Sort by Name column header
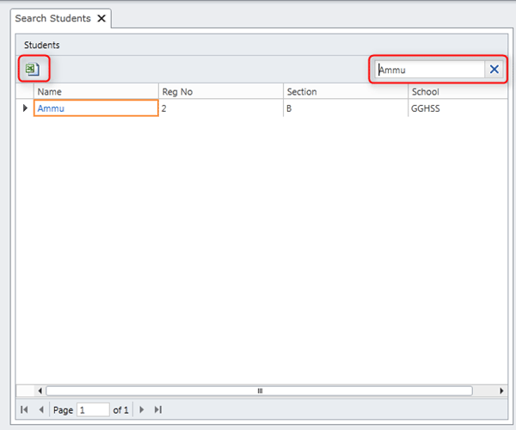Screen dimensions: 516x430 pos(96,91)
